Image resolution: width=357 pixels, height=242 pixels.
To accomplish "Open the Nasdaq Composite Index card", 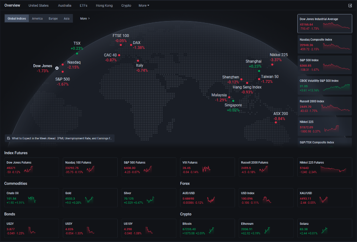I will tap(325, 44).
